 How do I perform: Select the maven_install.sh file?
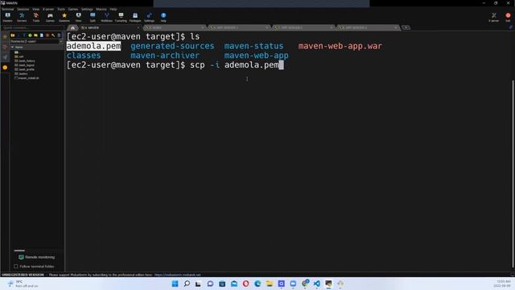point(27,78)
